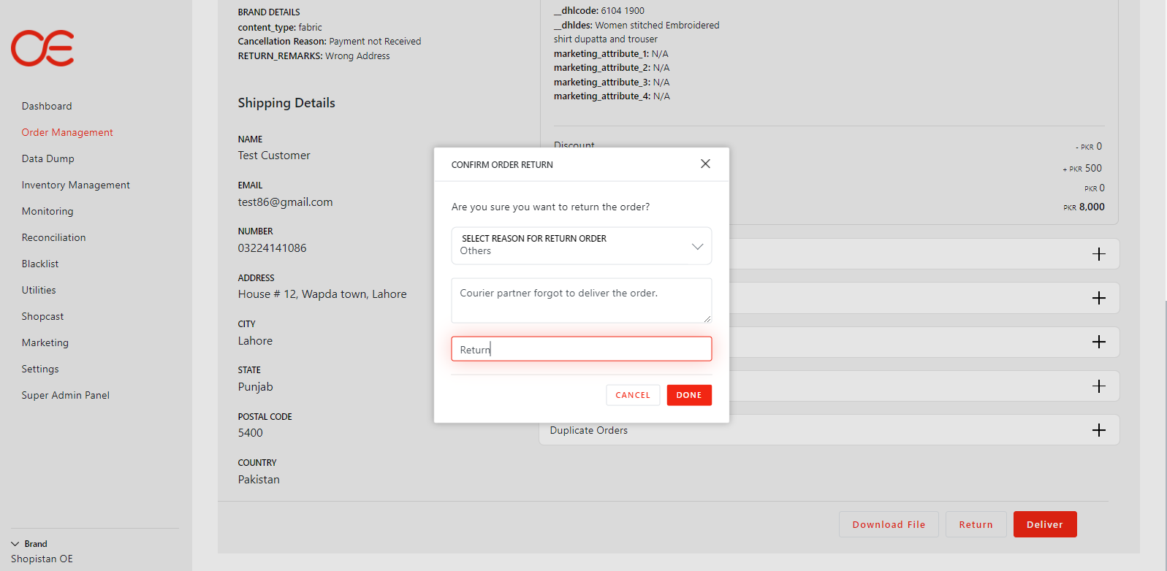Expand the Brand selector chevron
The image size is (1167, 571).
(15, 544)
